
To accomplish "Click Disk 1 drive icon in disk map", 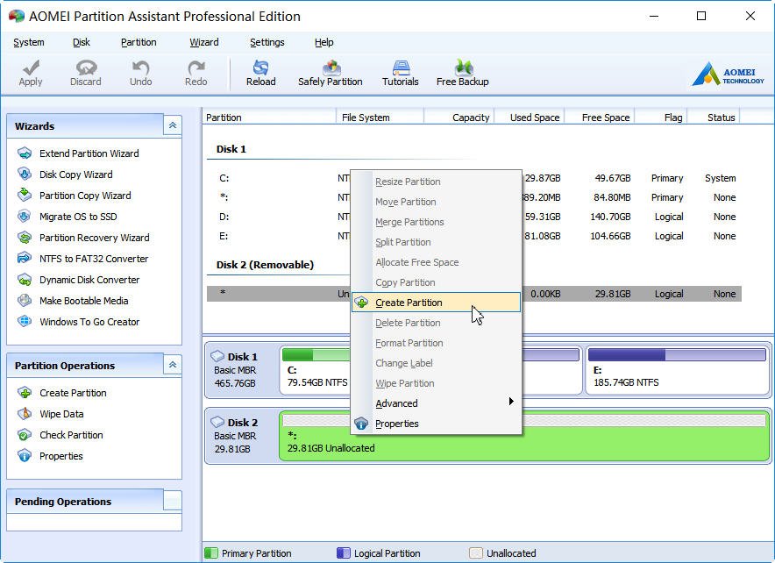I will (217, 356).
